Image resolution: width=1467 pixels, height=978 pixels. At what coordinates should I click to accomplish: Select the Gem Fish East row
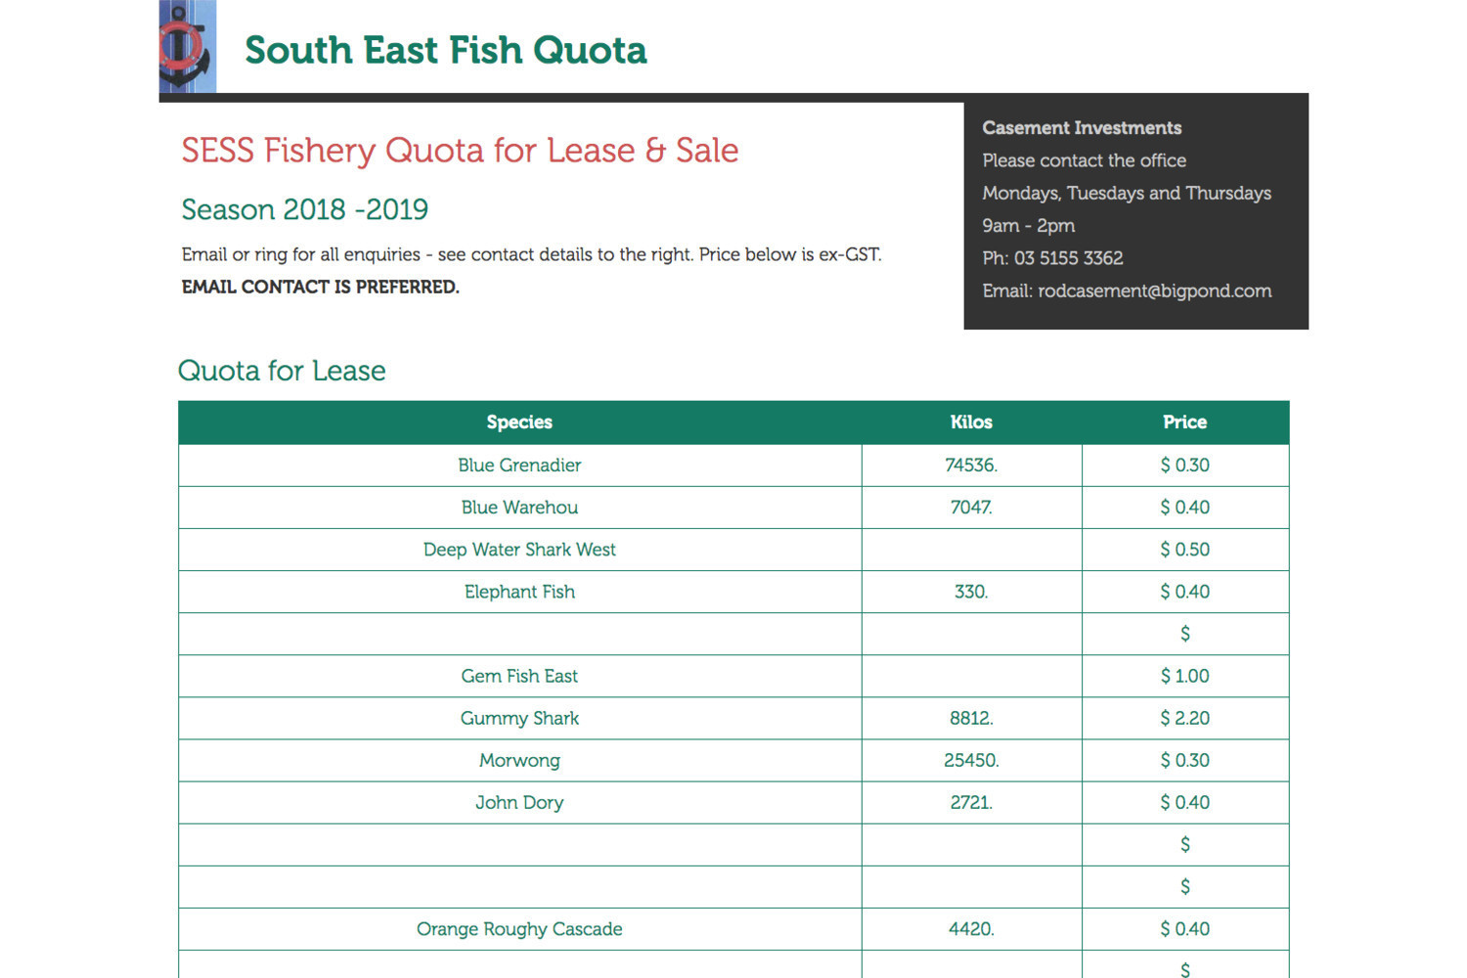733,676
